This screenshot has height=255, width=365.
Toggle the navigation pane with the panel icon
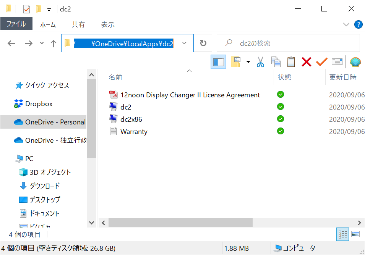218,61
